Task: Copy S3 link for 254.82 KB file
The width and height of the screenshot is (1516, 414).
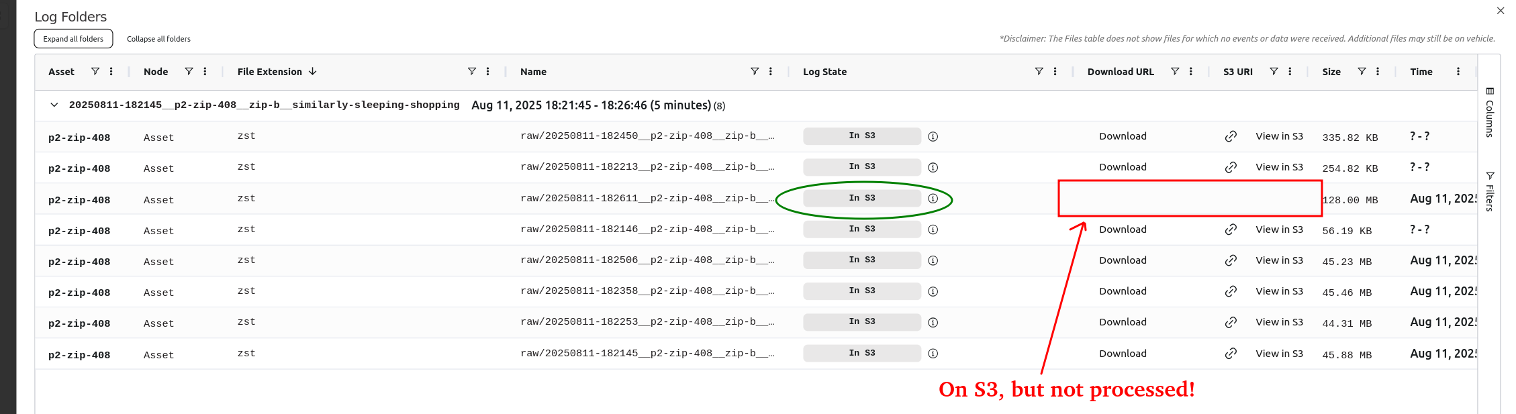Action: (x=1231, y=167)
